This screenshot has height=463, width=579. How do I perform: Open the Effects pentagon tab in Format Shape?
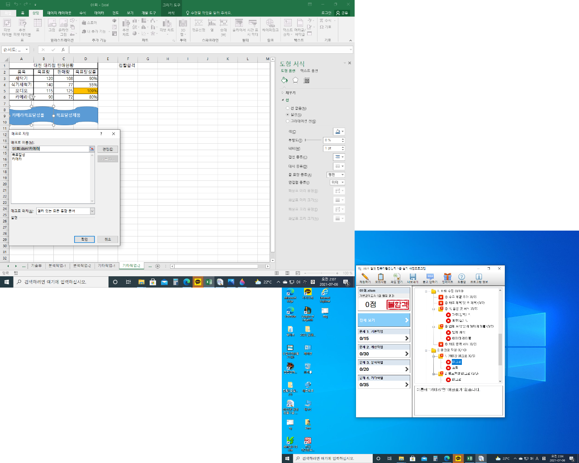[295, 80]
